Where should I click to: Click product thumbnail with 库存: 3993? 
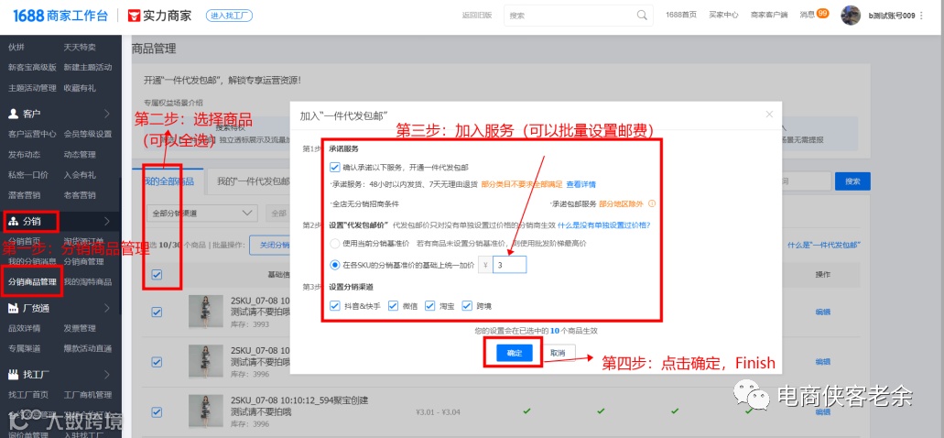pos(207,312)
